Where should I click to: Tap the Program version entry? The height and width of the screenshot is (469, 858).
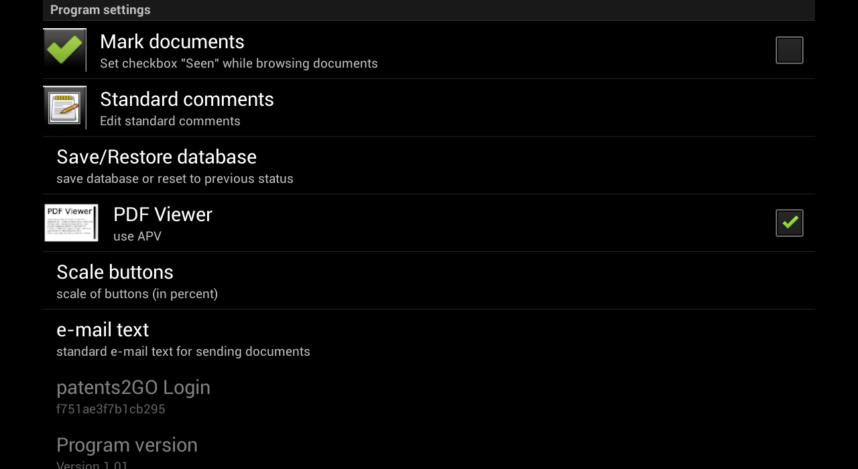pyautogui.click(x=127, y=445)
